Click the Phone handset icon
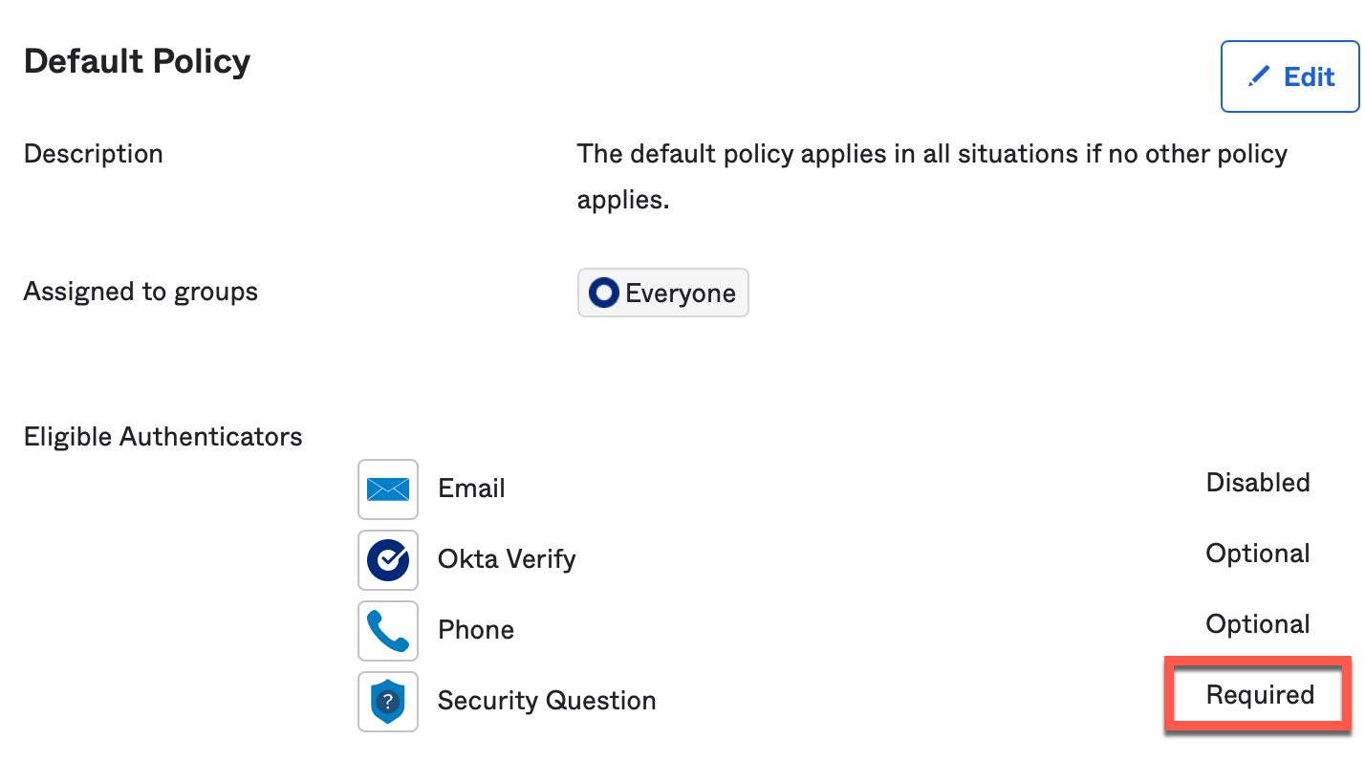The image size is (1365, 761). tap(388, 631)
